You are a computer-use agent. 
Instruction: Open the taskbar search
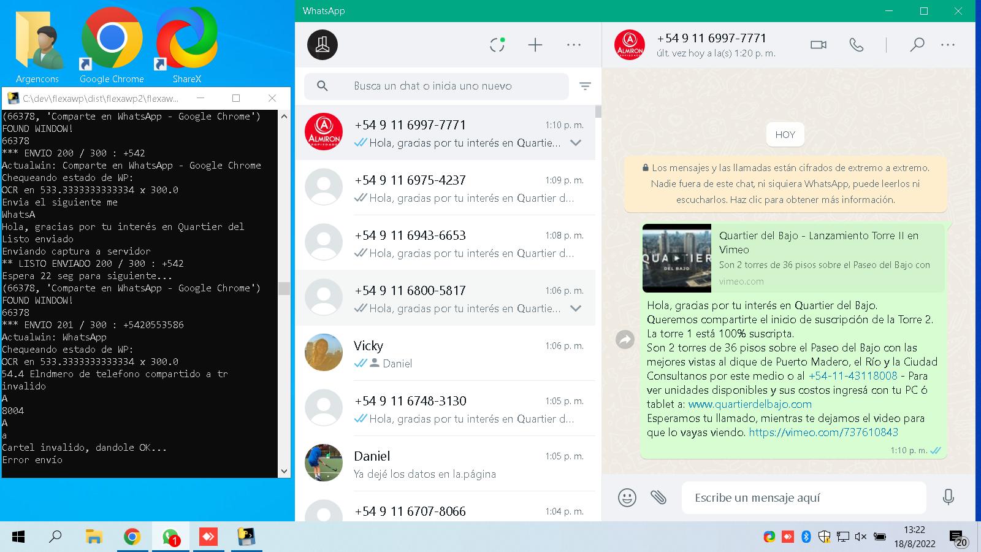(55, 537)
